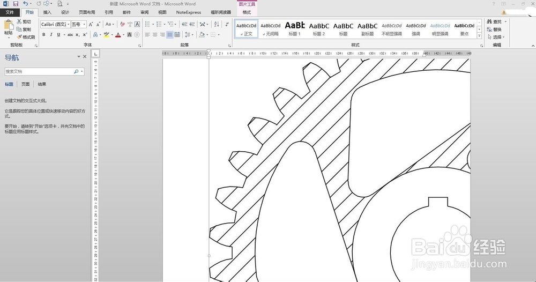Open the Bullets list dropdown arrow
Viewport: 536px width, 282px height.
[x=153, y=24]
